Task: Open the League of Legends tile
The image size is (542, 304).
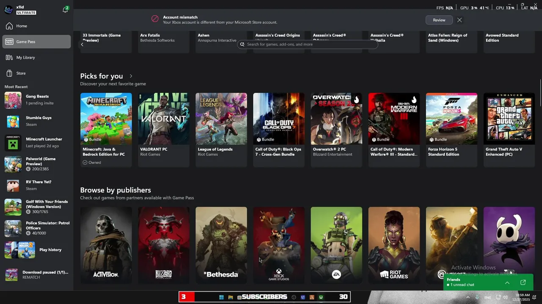Action: point(221,130)
